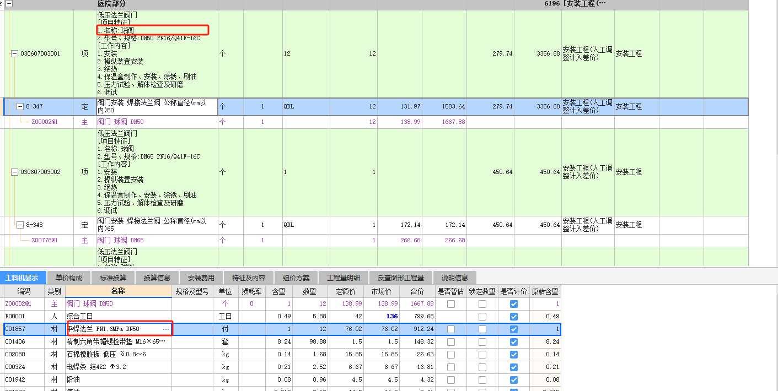Switch to the 工料机显示 tab
Screen dimensions: 778x391
coord(23,278)
